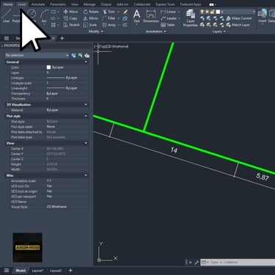Open the No selection dropdown
Screen dimensions: 275x275
click(x=37, y=56)
